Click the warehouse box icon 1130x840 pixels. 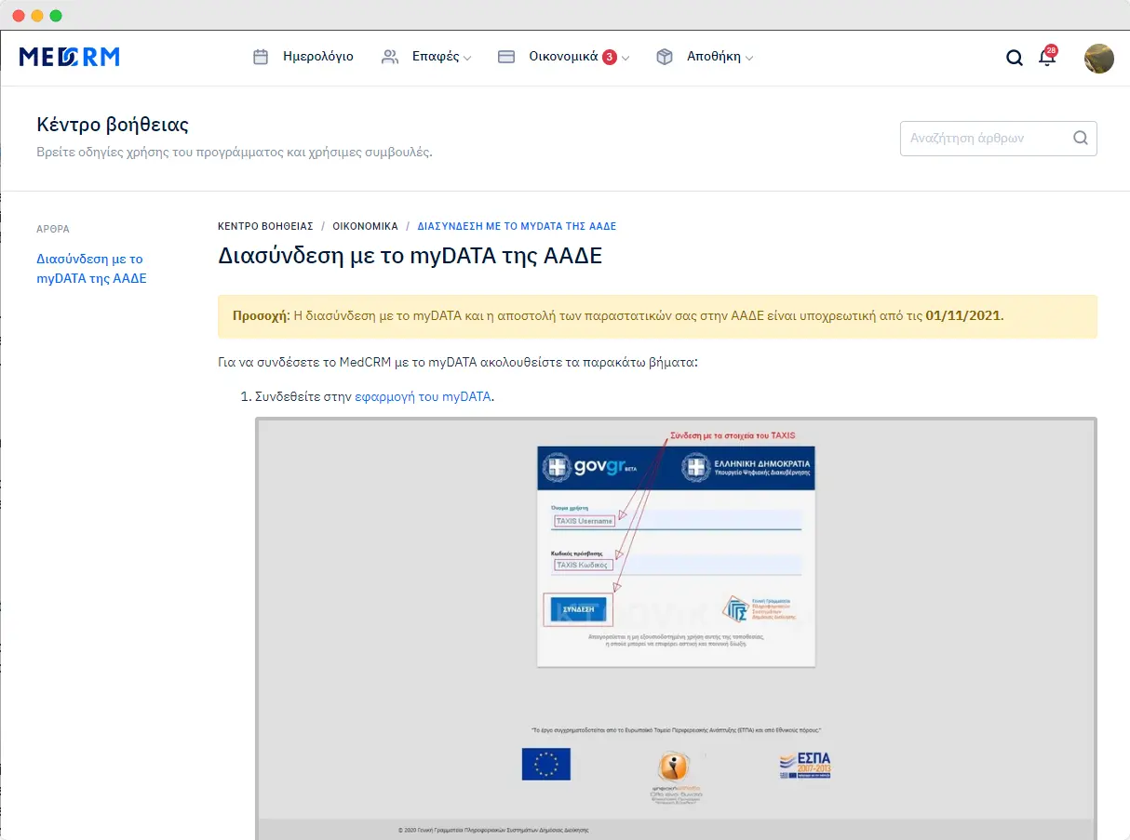(665, 57)
